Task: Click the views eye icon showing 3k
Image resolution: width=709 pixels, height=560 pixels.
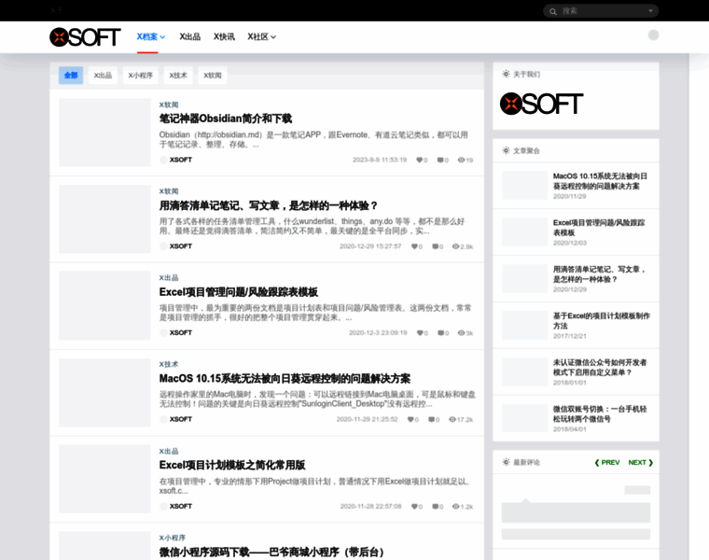Action: point(461,333)
